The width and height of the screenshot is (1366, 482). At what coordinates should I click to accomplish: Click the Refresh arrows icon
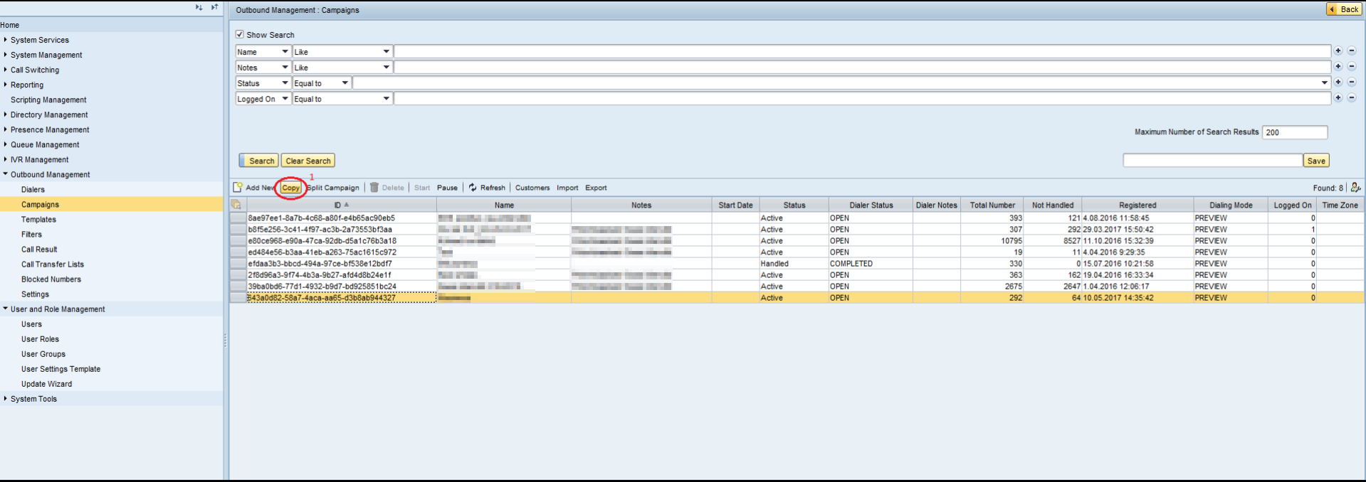click(x=473, y=188)
